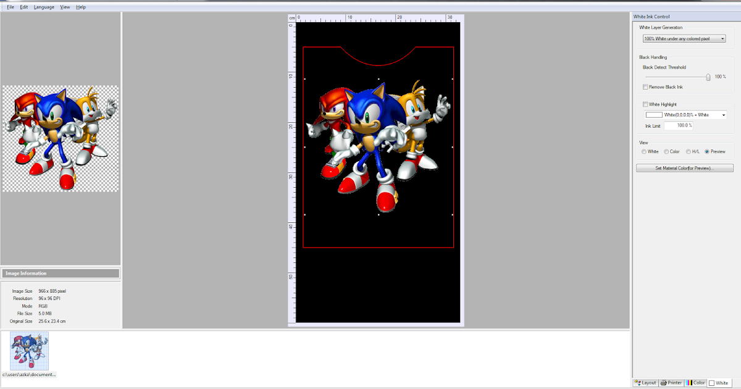Click the printer icon on Printer tab
The image size is (741, 389).
(664, 383)
